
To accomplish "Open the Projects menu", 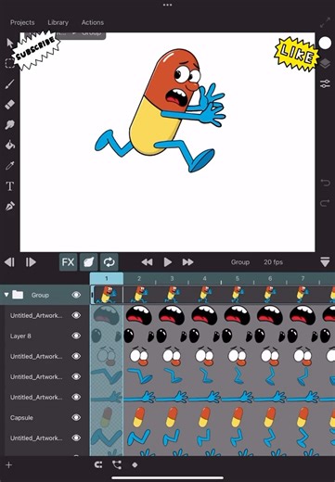I will pyautogui.click(x=22, y=22).
